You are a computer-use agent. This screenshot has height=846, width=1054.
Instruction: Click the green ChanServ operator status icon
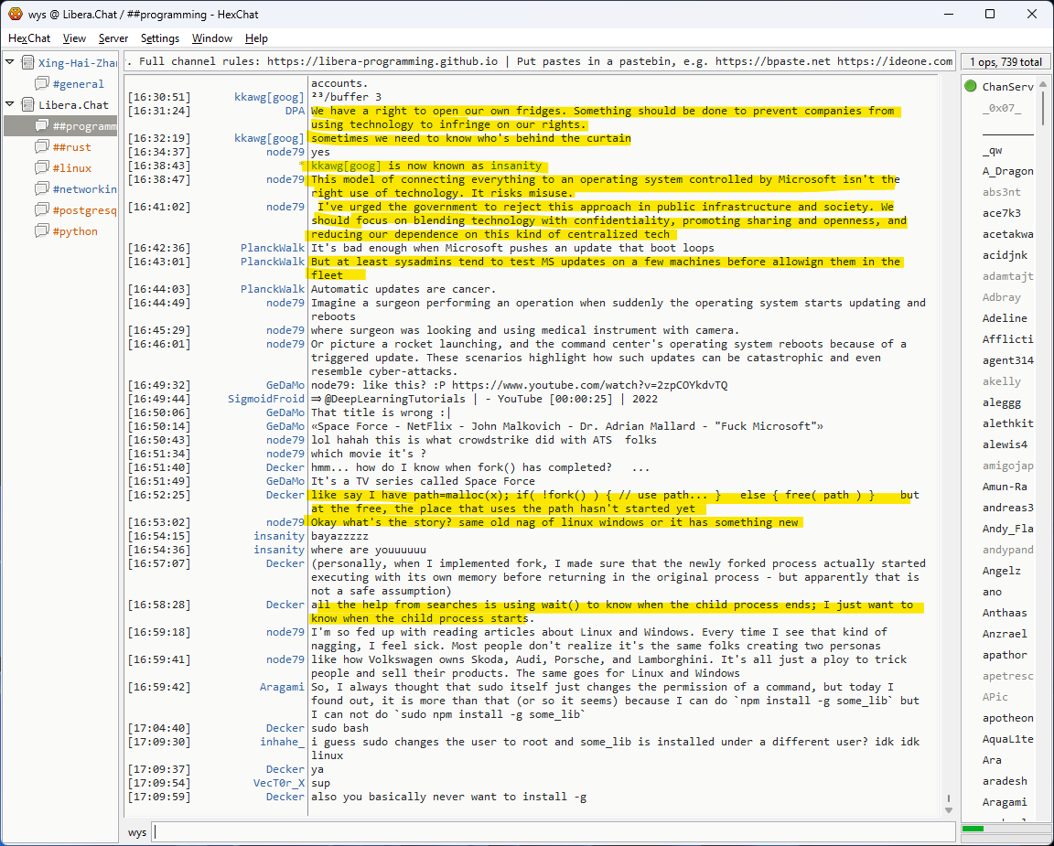971,87
